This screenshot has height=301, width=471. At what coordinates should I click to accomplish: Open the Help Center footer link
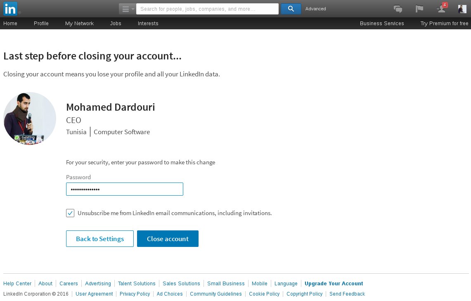click(x=17, y=284)
